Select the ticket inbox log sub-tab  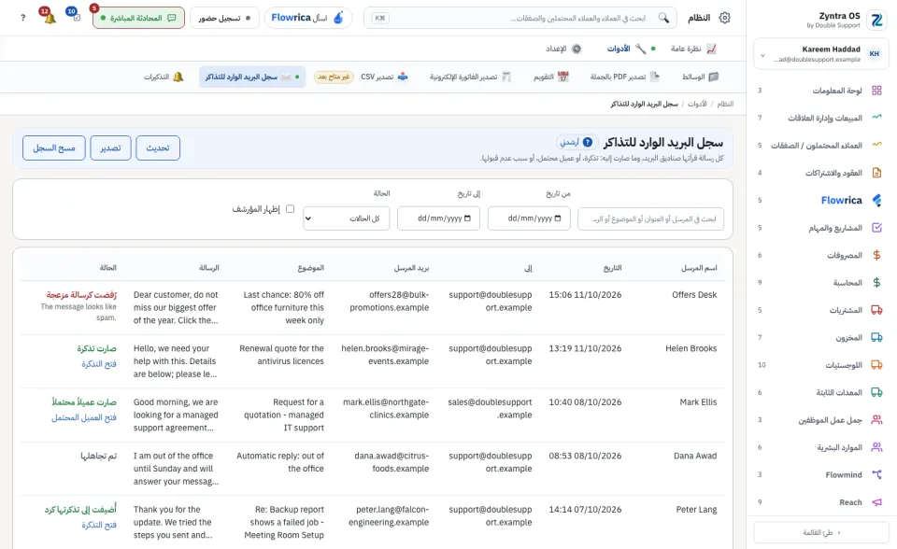tap(252, 77)
